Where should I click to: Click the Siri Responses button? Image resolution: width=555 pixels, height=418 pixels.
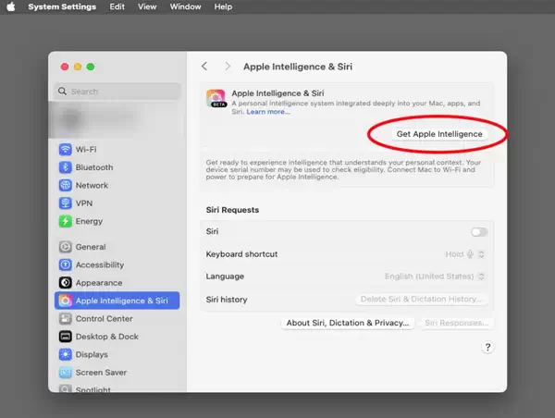457,323
